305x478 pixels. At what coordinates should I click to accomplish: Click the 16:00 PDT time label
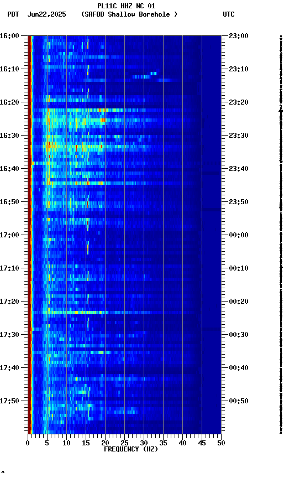[x=9, y=36]
